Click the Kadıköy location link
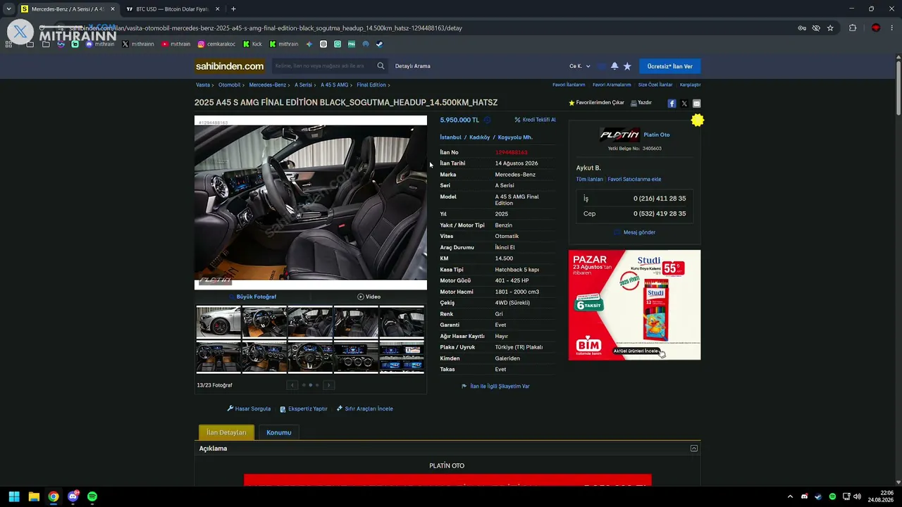This screenshot has height=507, width=902. tap(479, 137)
